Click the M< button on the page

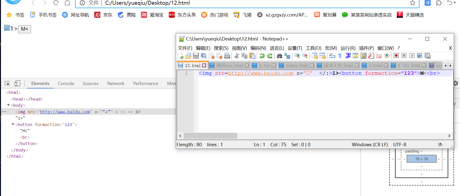click(25, 29)
